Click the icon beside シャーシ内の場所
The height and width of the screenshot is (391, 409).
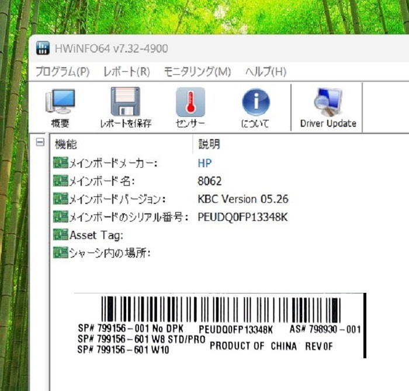point(61,252)
